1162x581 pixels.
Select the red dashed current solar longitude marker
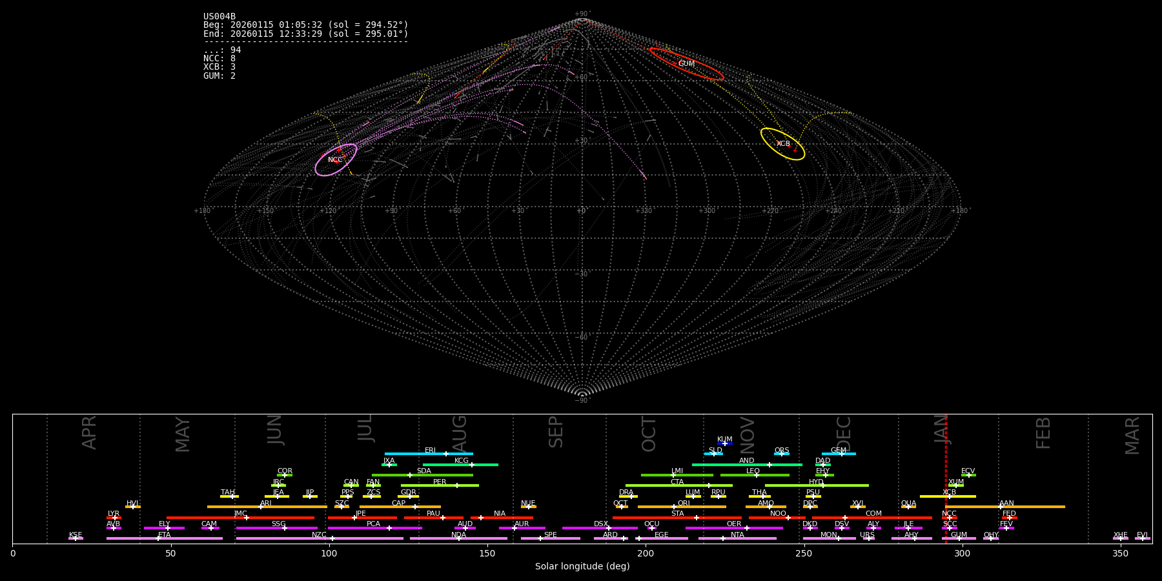[946, 478]
